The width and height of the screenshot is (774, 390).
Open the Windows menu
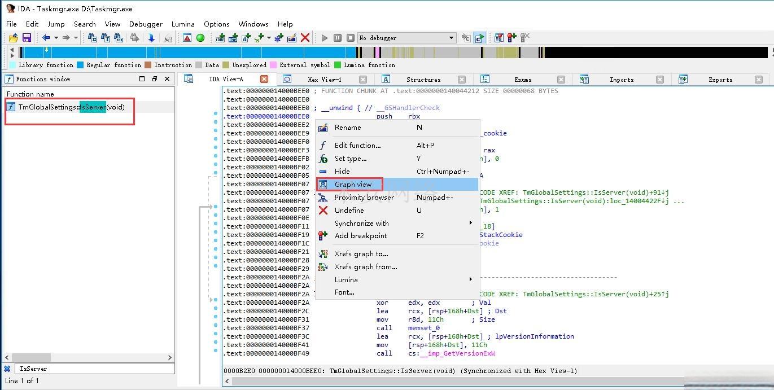click(253, 24)
